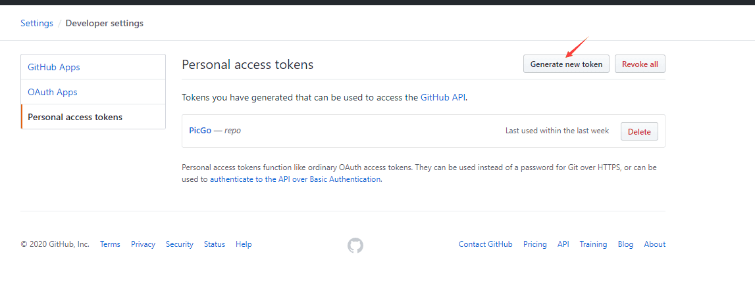
Task: Select GitHub Apps in the sidebar
Action: (x=93, y=67)
